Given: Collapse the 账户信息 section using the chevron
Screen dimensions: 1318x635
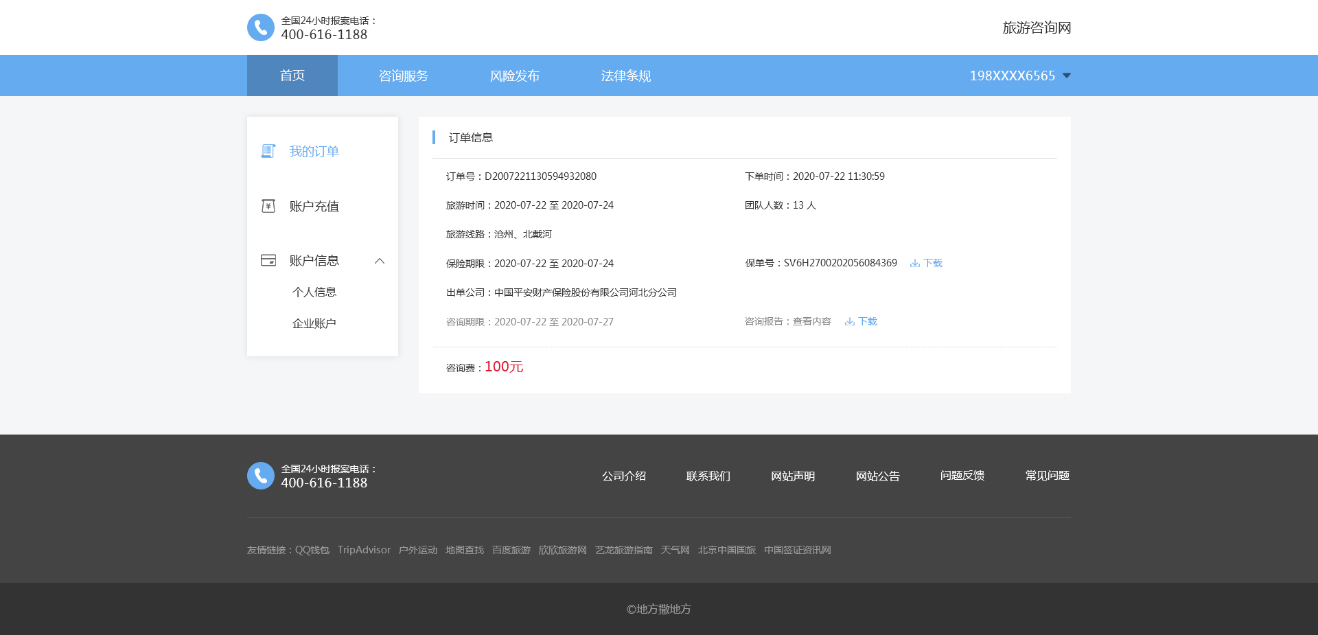Looking at the screenshot, I should coord(380,261).
